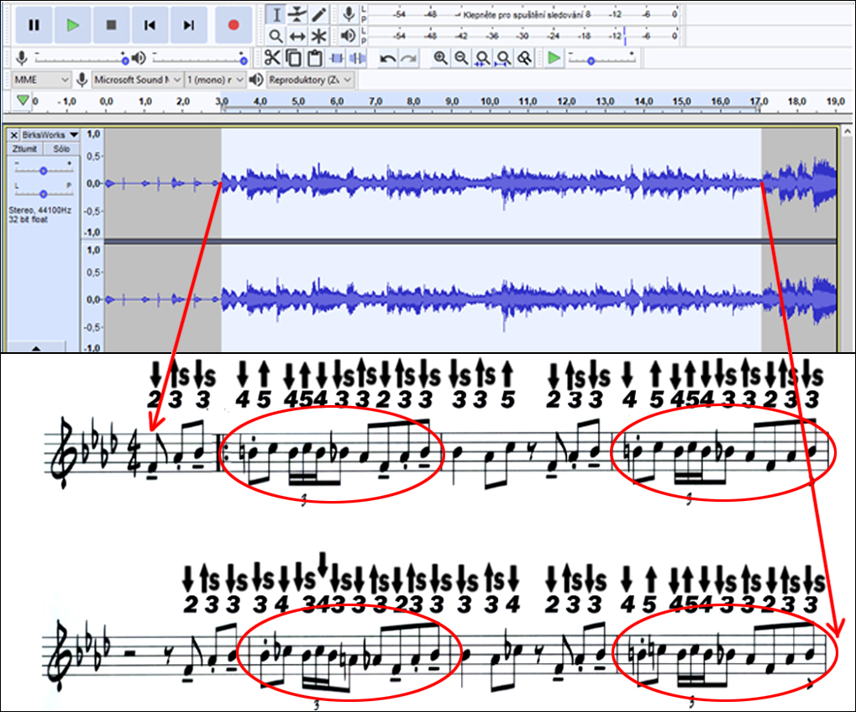The image size is (856, 712).
Task: Click the Trim audio icon
Action: [336, 58]
